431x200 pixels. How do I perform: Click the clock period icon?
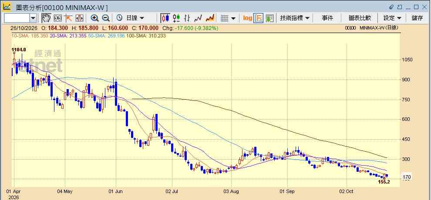(120, 18)
